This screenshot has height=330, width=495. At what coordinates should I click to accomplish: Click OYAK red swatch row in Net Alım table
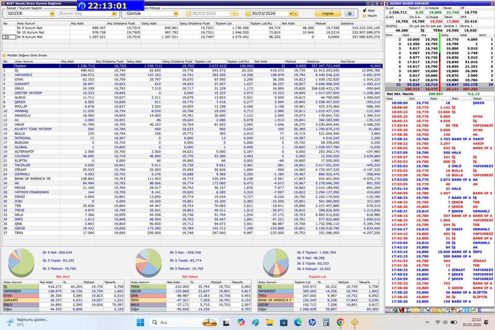(x=64, y=295)
